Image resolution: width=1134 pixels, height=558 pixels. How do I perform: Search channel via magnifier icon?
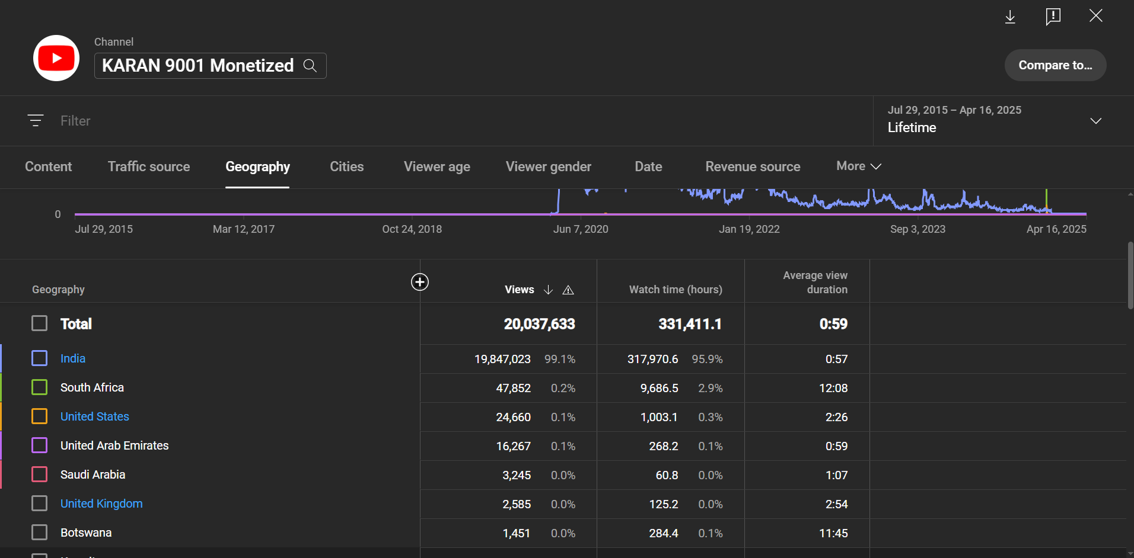(x=310, y=66)
